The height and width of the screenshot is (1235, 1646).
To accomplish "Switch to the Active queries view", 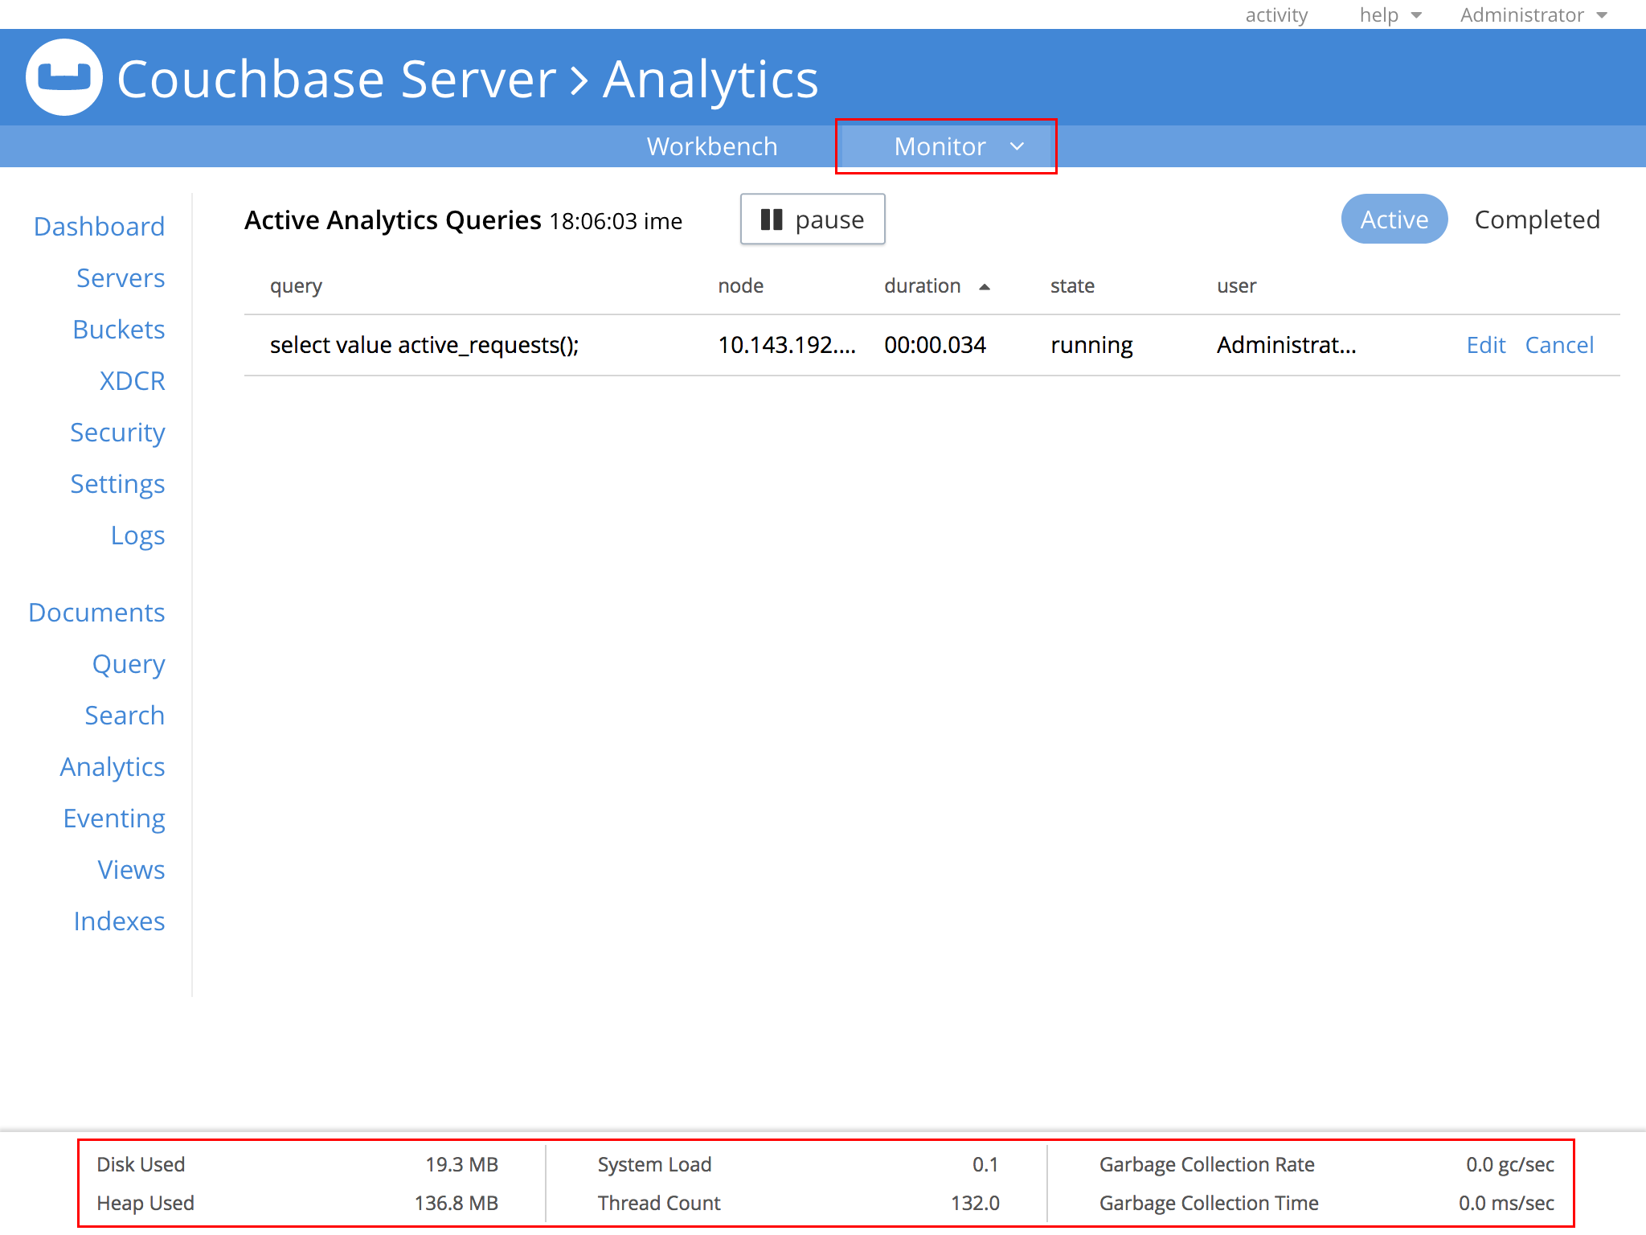I will [x=1394, y=220].
